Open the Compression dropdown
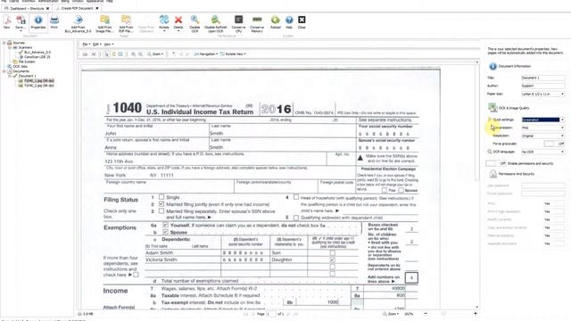Viewport: 571px width, 321px height. pyautogui.click(x=543, y=128)
